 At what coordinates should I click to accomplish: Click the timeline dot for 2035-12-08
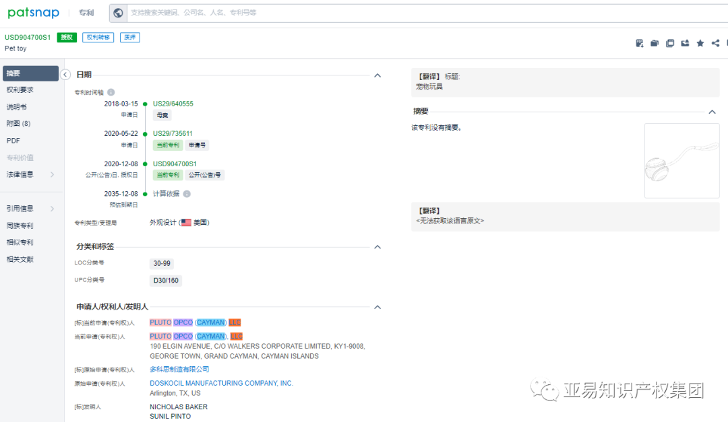[146, 195]
